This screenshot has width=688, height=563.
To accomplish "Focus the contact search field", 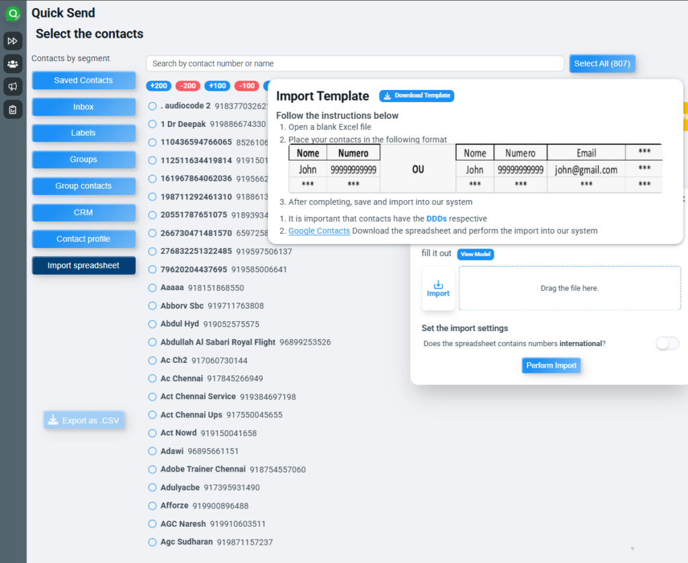I will 355,64.
